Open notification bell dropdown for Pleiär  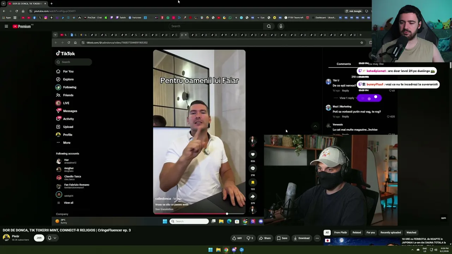click(52, 238)
